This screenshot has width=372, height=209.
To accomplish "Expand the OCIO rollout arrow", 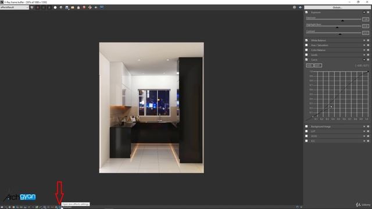I will [x=364, y=136].
